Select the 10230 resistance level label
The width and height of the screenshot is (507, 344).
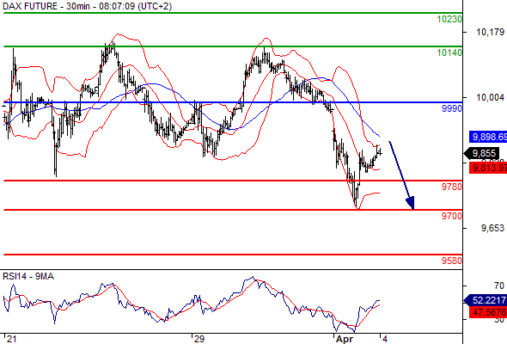[x=449, y=19]
